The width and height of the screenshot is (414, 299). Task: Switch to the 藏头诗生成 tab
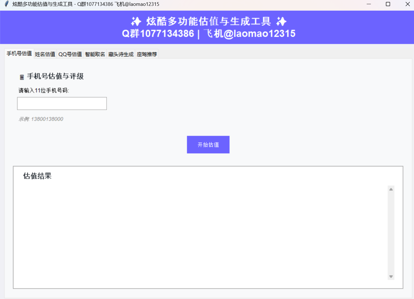[121, 54]
